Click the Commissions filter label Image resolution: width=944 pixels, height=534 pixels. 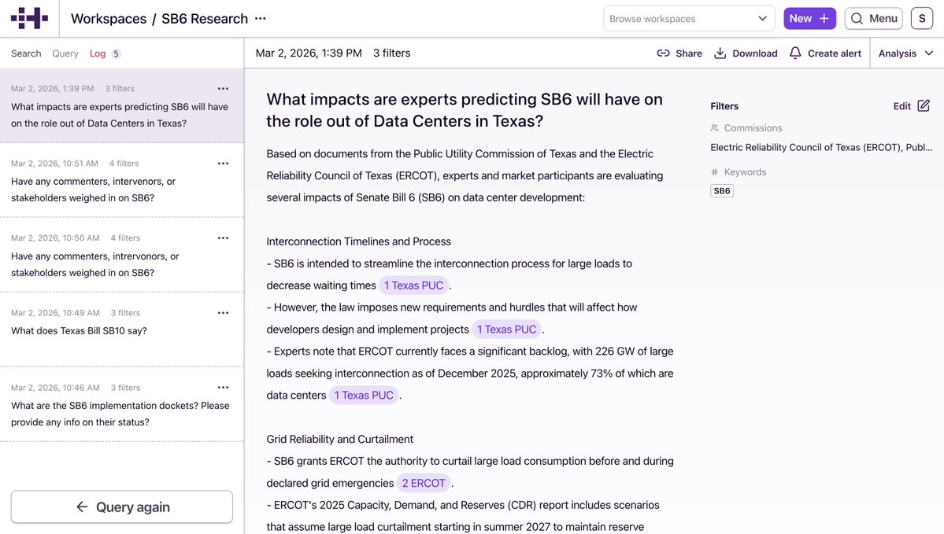click(x=753, y=128)
